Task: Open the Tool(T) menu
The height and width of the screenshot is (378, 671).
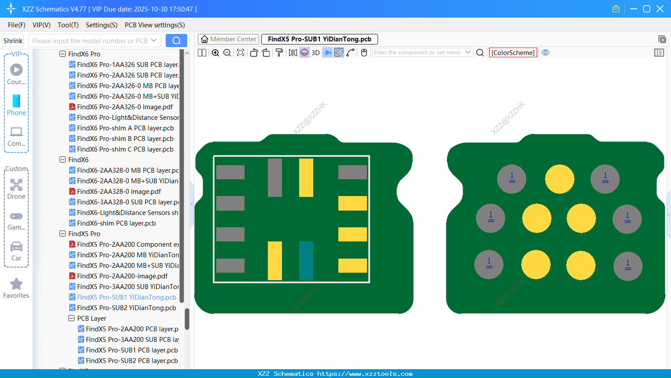Action: coord(68,25)
